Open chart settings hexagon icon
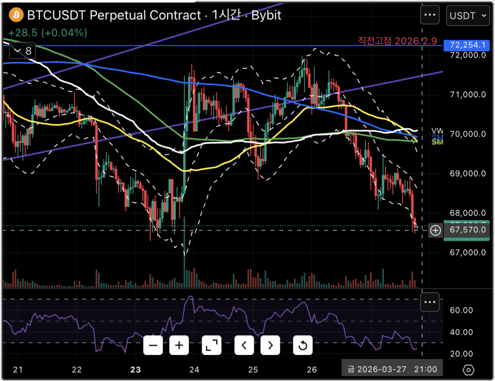This screenshot has height=381, width=495. [468, 370]
